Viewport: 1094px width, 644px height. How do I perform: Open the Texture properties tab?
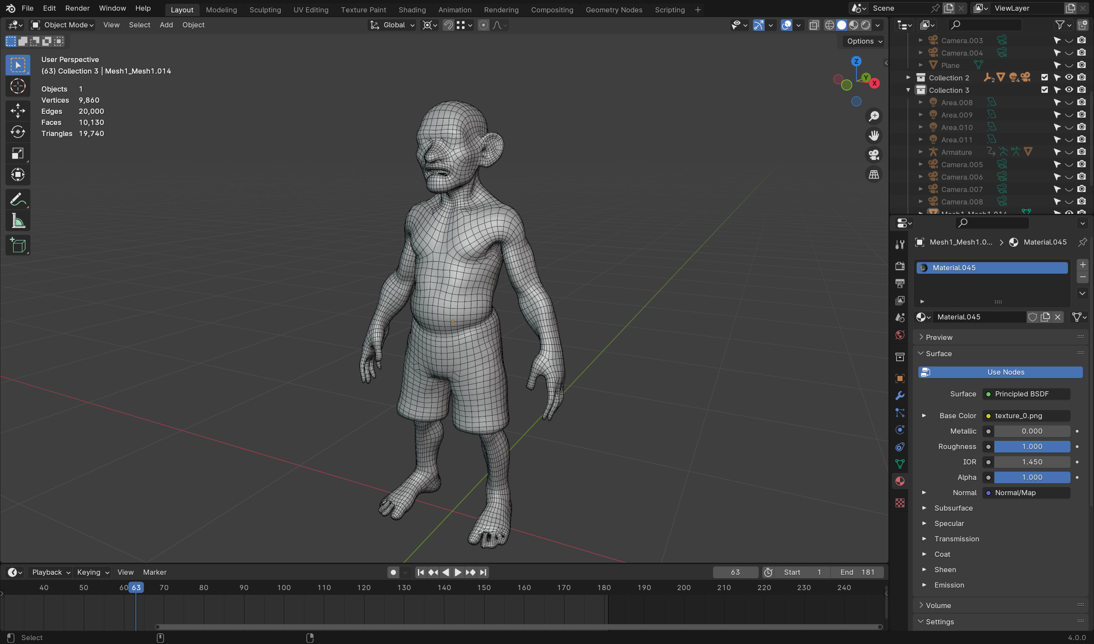pyautogui.click(x=900, y=503)
